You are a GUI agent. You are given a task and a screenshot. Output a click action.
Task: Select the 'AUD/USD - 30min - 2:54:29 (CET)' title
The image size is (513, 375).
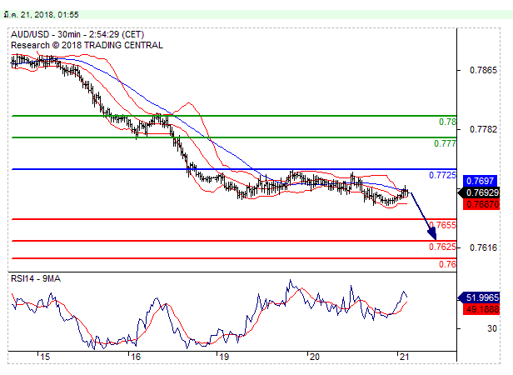[77, 35]
